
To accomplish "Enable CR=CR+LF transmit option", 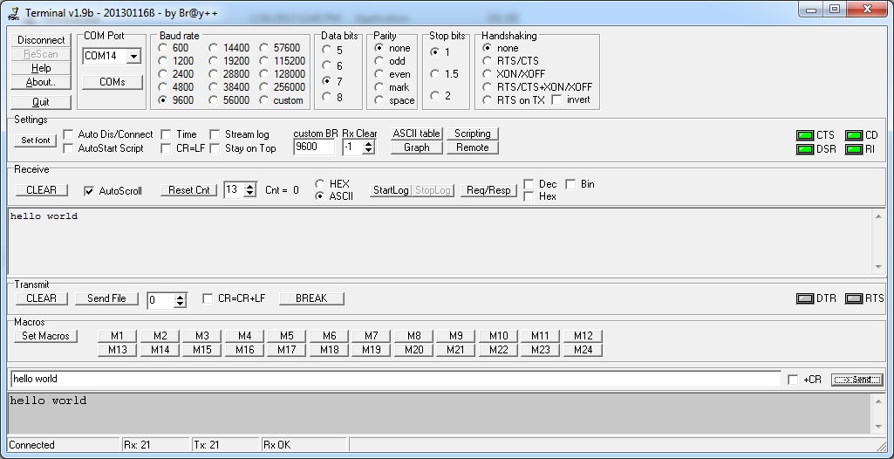I will pos(208,298).
